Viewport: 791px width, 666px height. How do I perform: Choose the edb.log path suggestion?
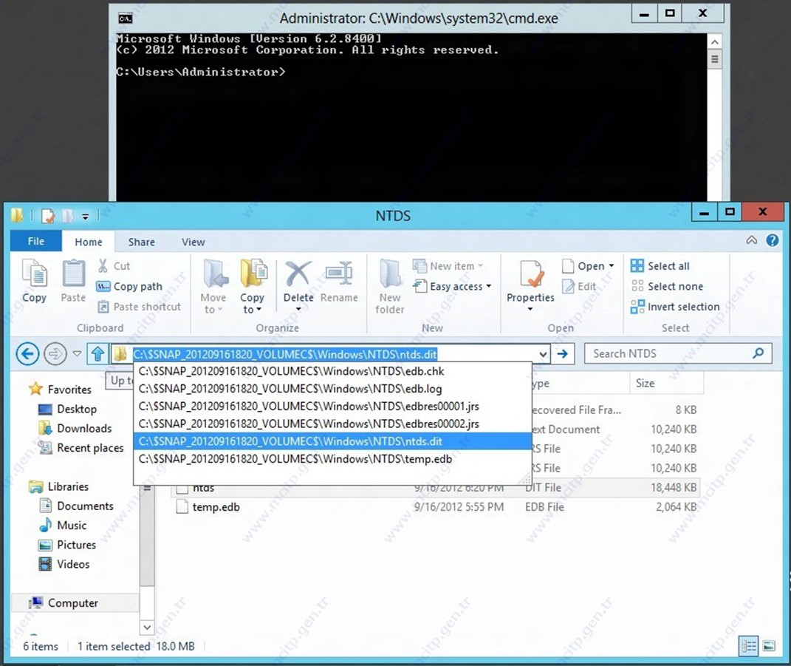(x=332, y=389)
